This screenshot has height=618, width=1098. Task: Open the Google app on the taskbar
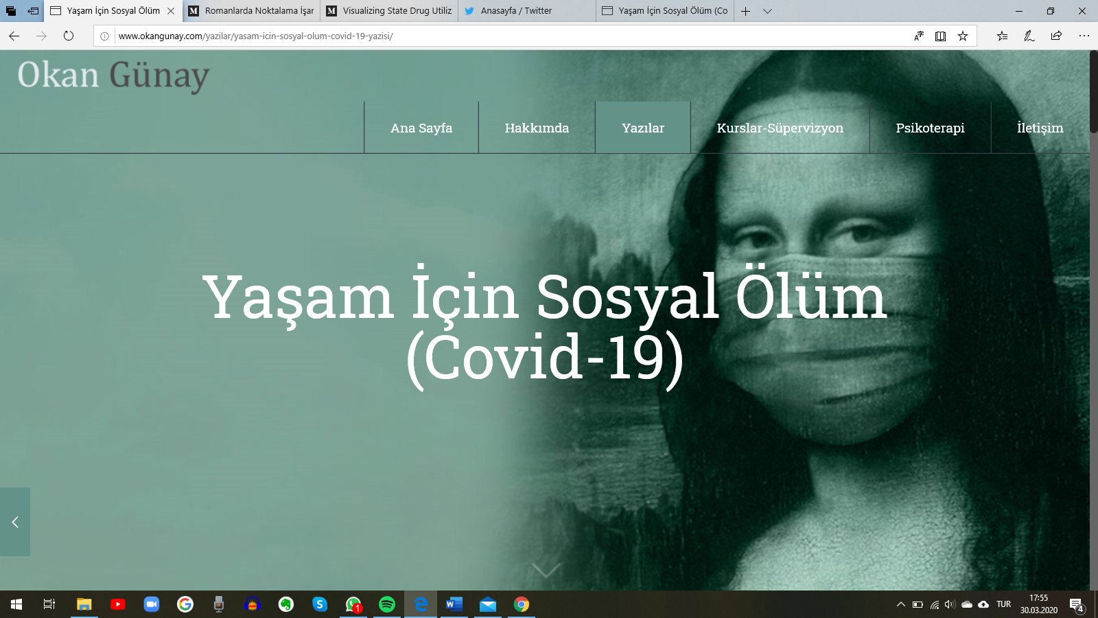point(185,604)
